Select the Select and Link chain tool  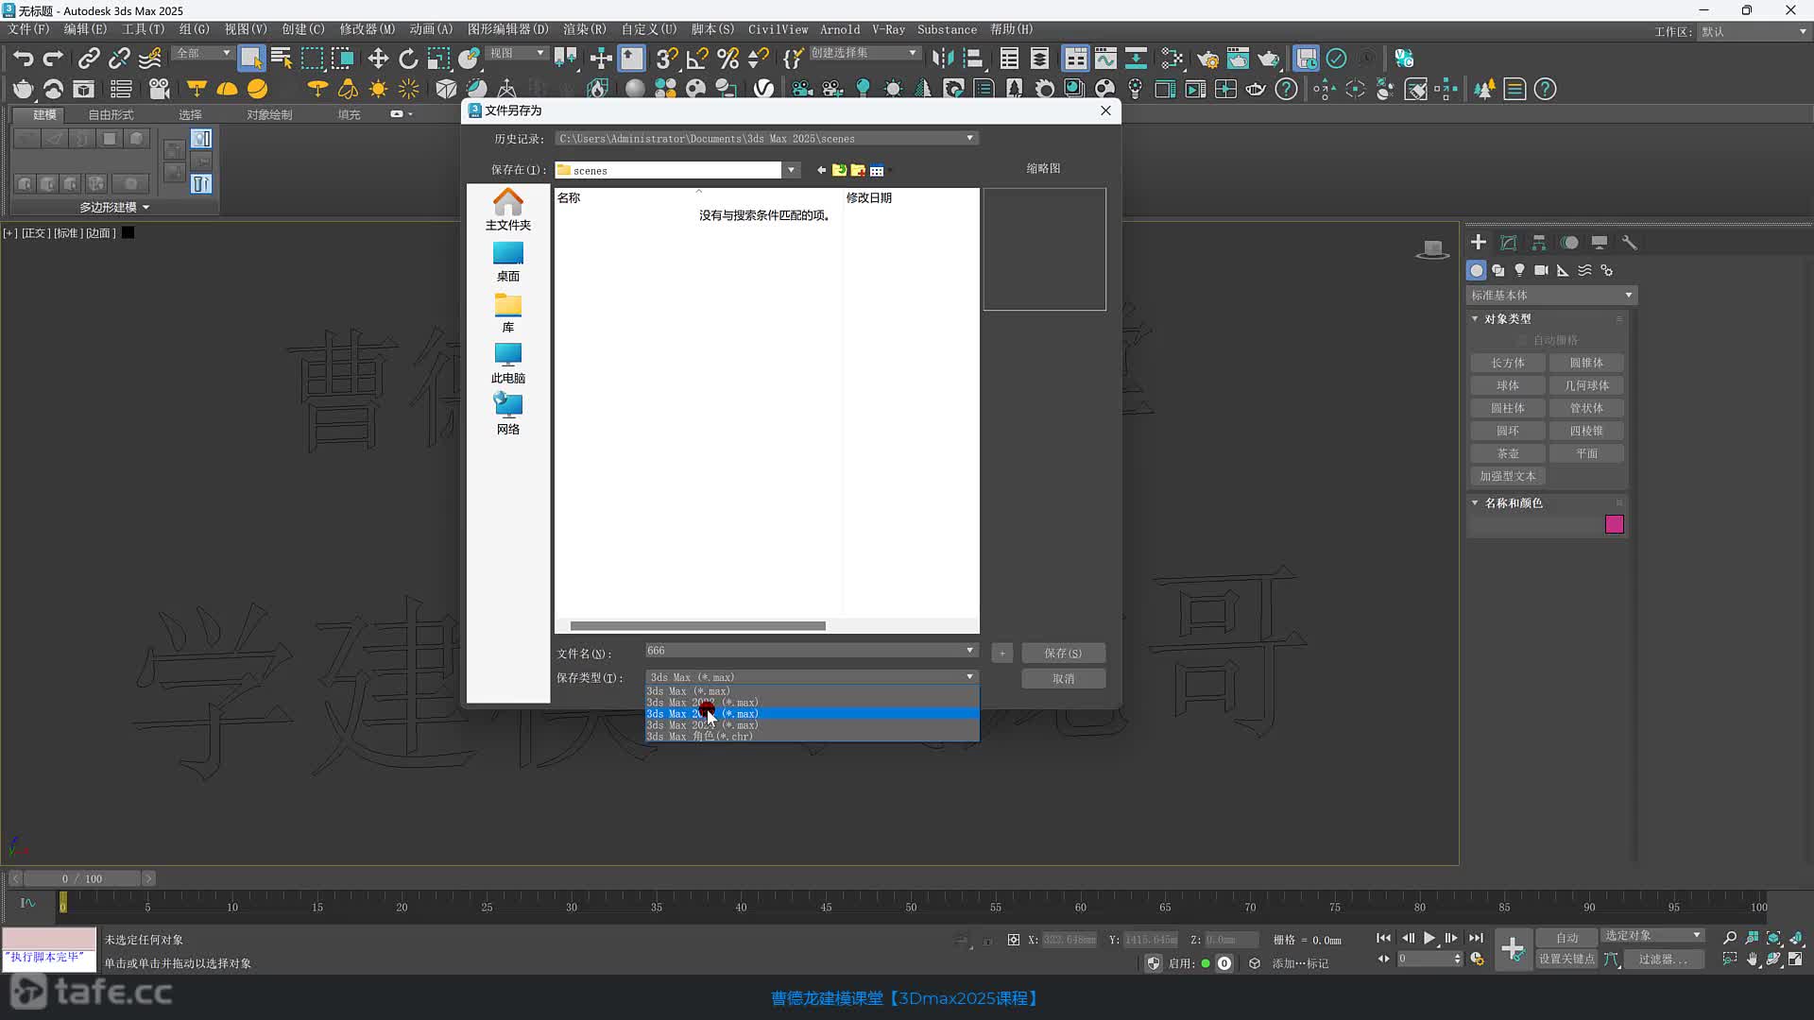(x=89, y=59)
